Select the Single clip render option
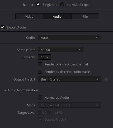This screenshot has height=128, width=113. point(38,4)
